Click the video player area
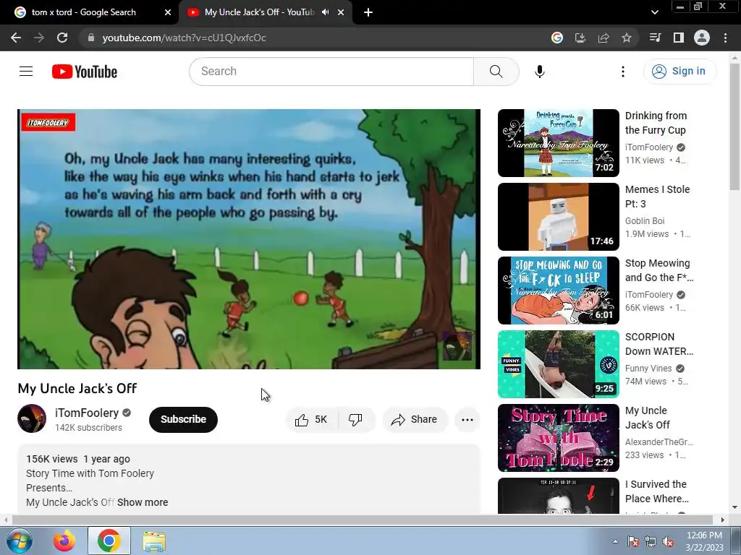The width and height of the screenshot is (741, 555). (249, 239)
